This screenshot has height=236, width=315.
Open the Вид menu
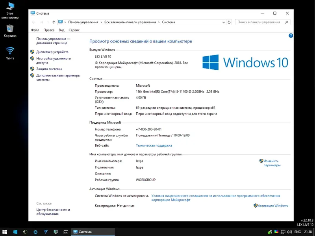coord(61,30)
